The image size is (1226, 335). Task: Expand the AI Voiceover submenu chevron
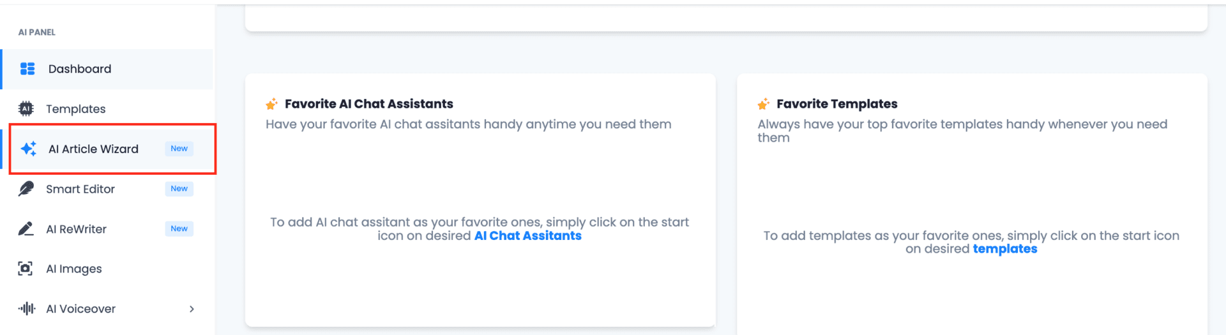pyautogui.click(x=192, y=309)
